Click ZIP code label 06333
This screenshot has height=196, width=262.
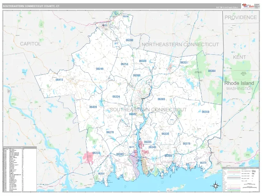(x=96, y=153)
